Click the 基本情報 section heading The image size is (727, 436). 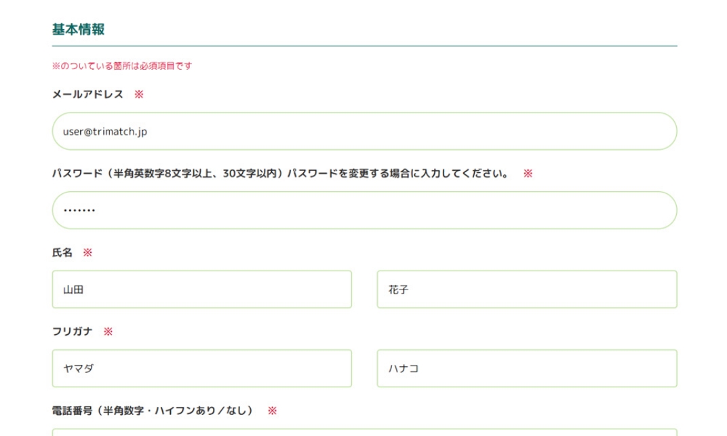point(79,29)
